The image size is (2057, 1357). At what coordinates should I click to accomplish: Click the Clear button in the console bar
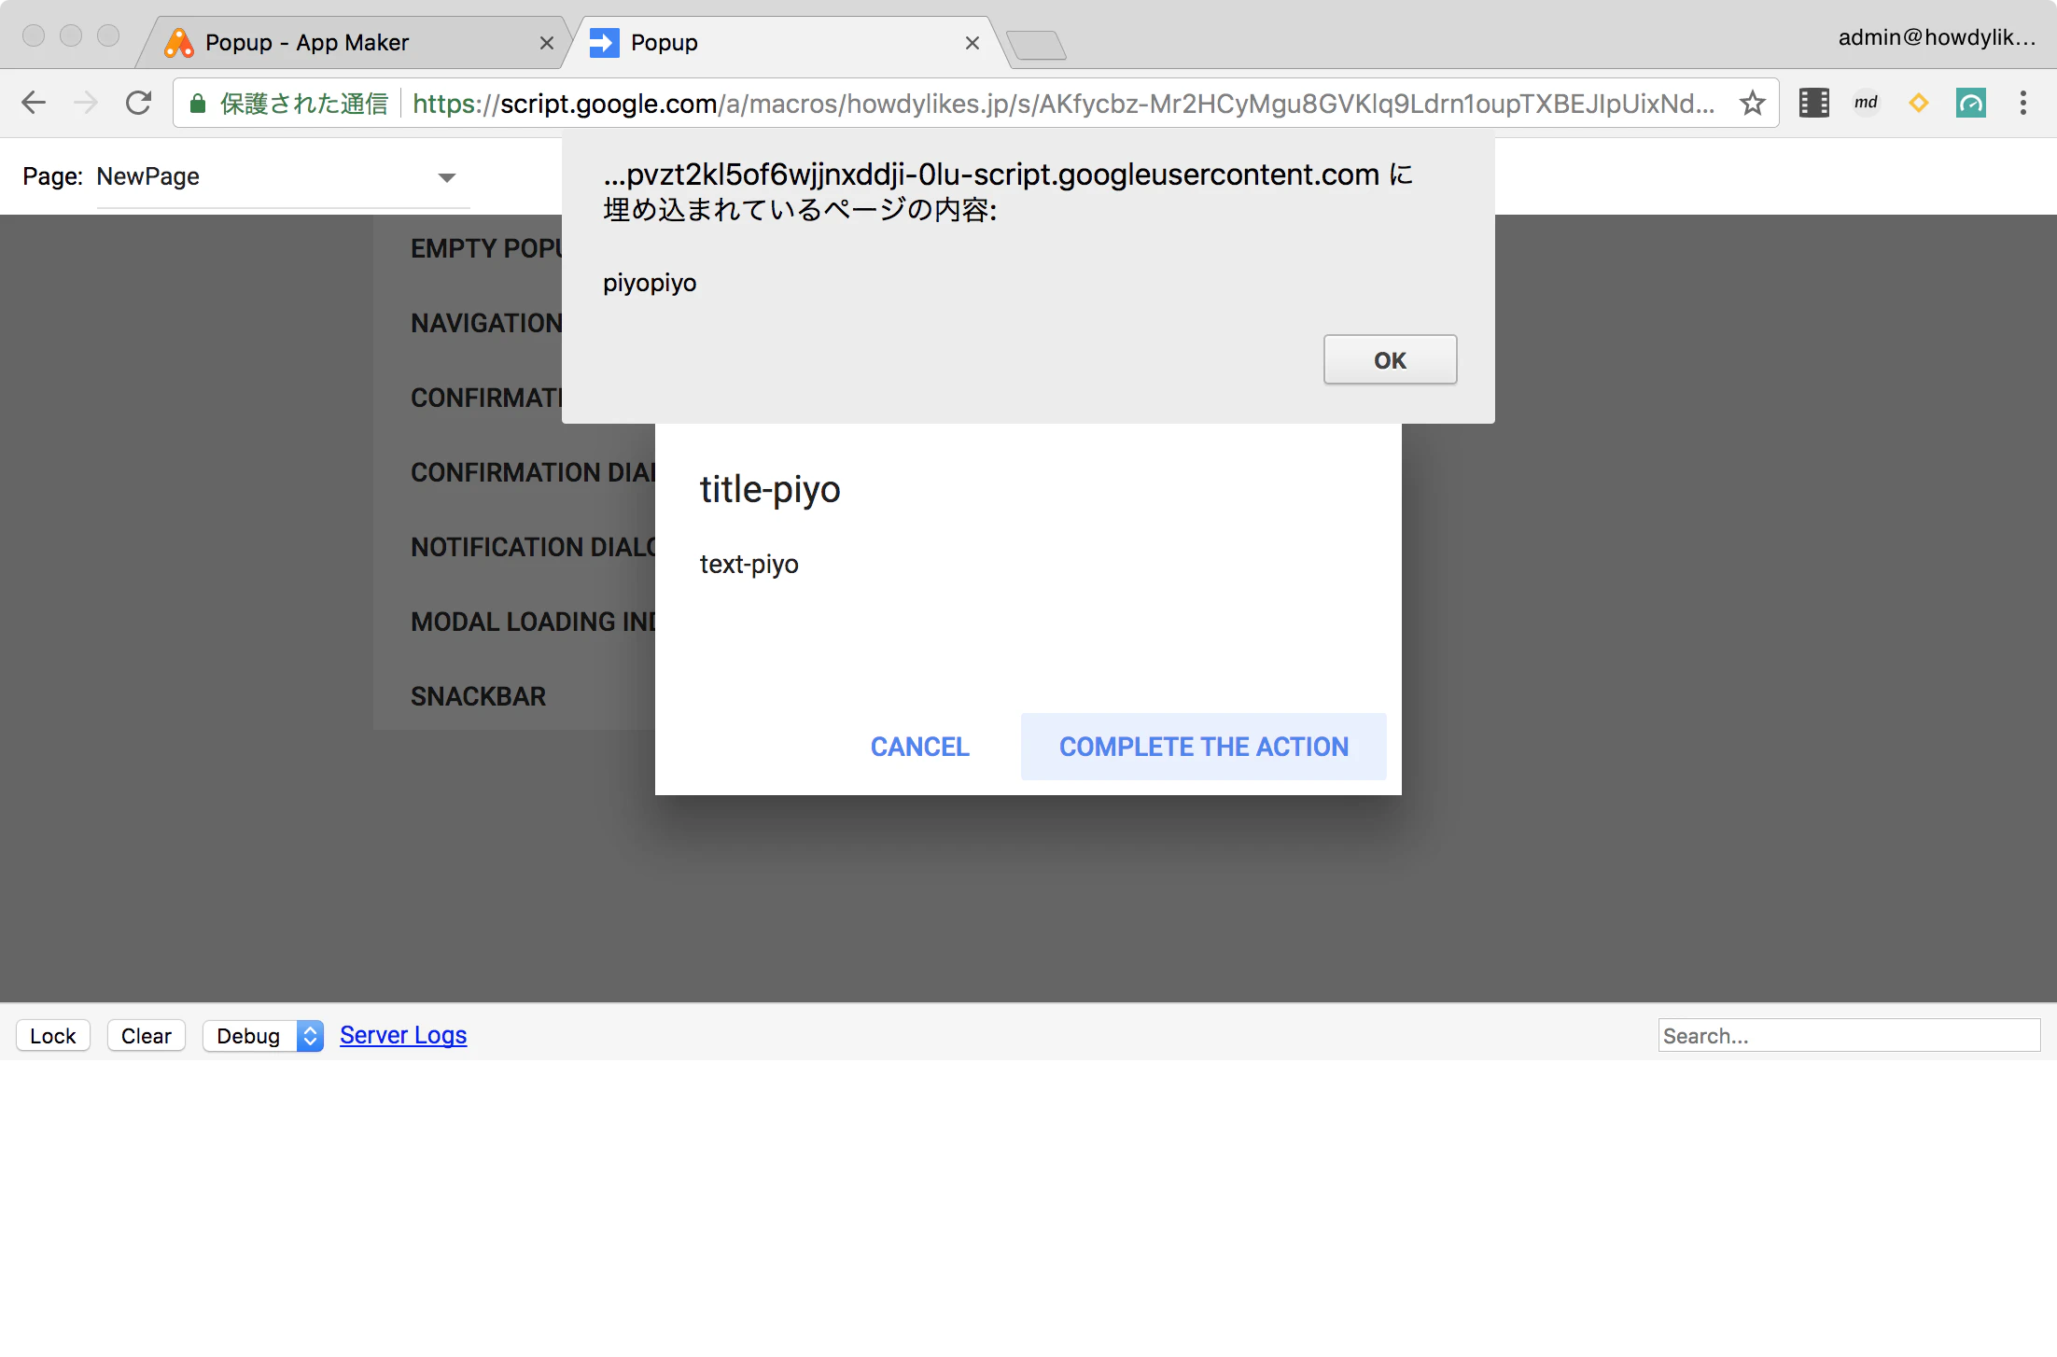(x=147, y=1035)
